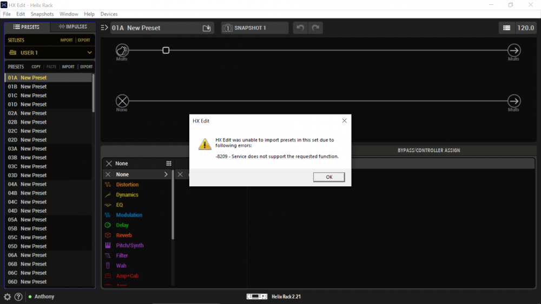Select preset 04D New Preset

tap(48, 211)
